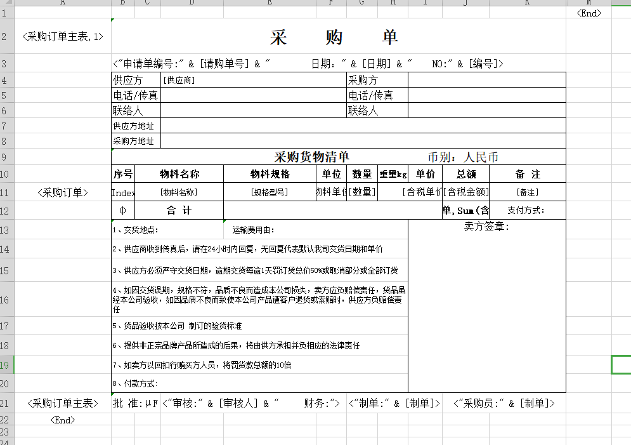This screenshot has width=631, height=445.
Task: Click the 'φ' cell in row 12
Action: coord(123,210)
